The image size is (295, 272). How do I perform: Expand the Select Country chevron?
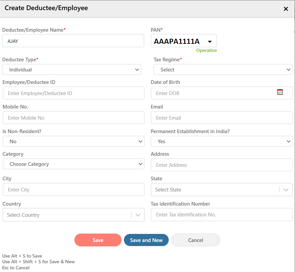pyautogui.click(x=138, y=215)
